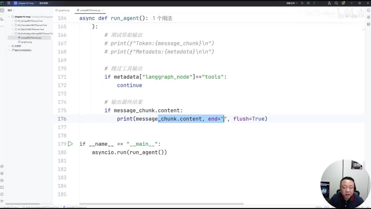The width and height of the screenshot is (371, 209).
Task: Click the yellow warning stripe marker
Action: coord(363,30)
